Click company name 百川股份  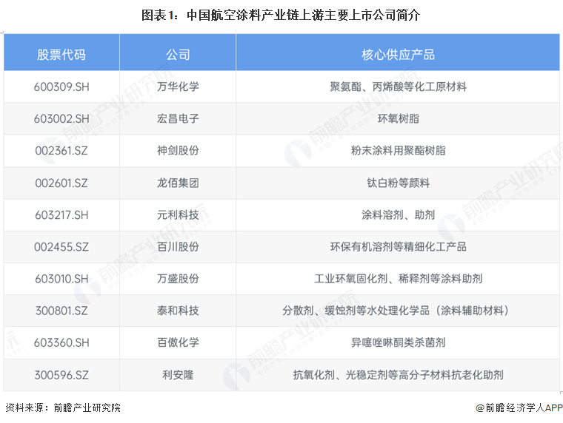(178, 246)
